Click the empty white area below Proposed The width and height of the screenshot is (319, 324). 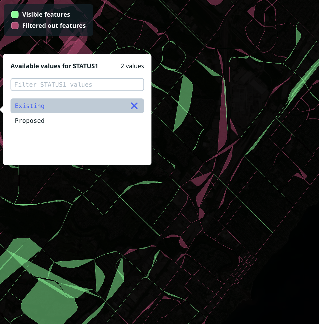click(77, 145)
